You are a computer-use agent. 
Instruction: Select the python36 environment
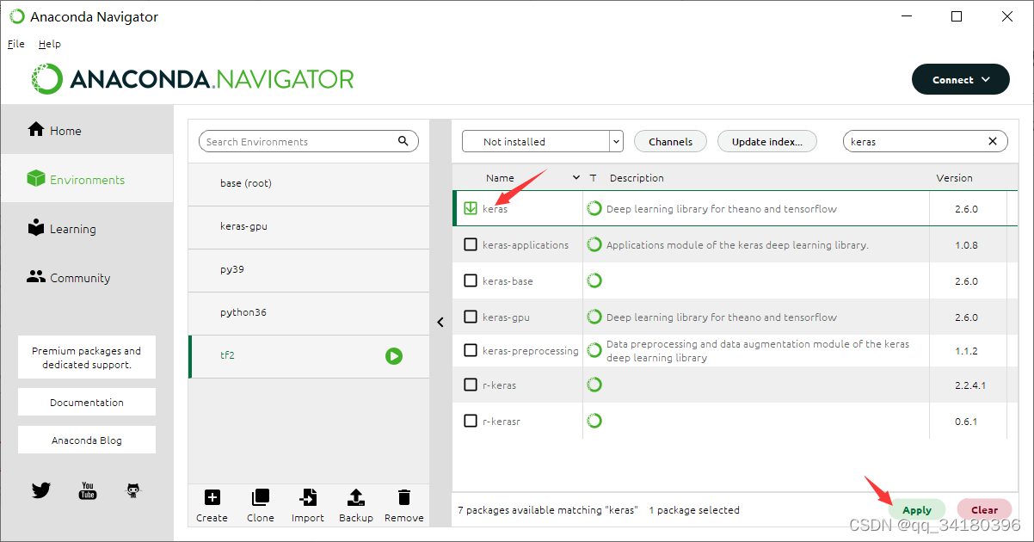309,313
